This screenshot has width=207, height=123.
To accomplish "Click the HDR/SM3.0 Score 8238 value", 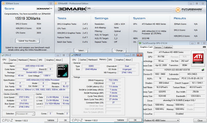I will 39,28.
